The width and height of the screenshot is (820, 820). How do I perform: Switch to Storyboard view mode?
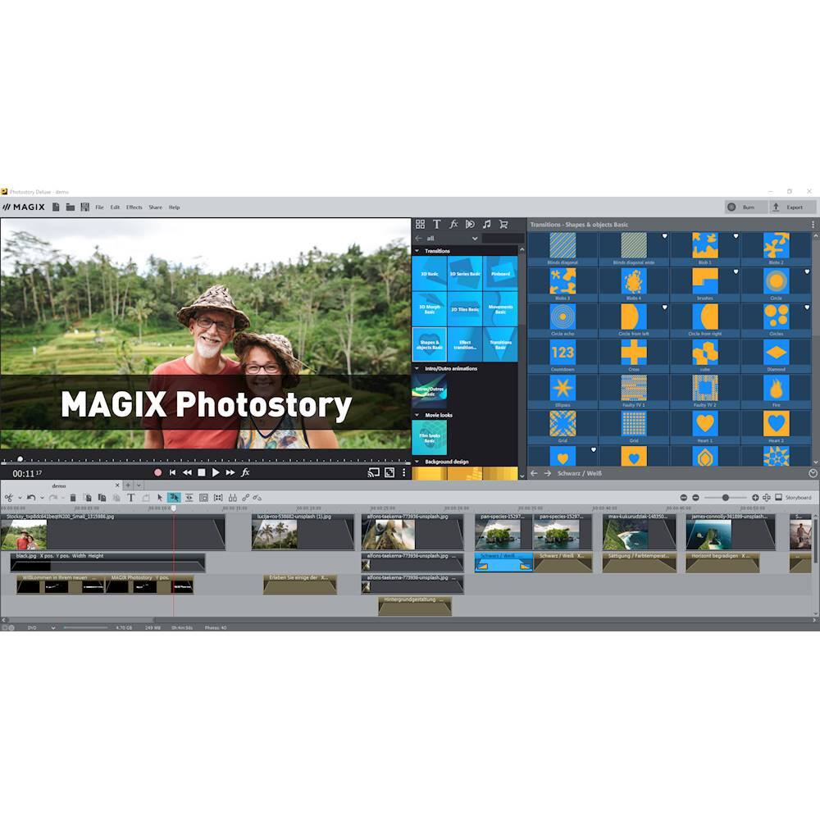tap(797, 498)
